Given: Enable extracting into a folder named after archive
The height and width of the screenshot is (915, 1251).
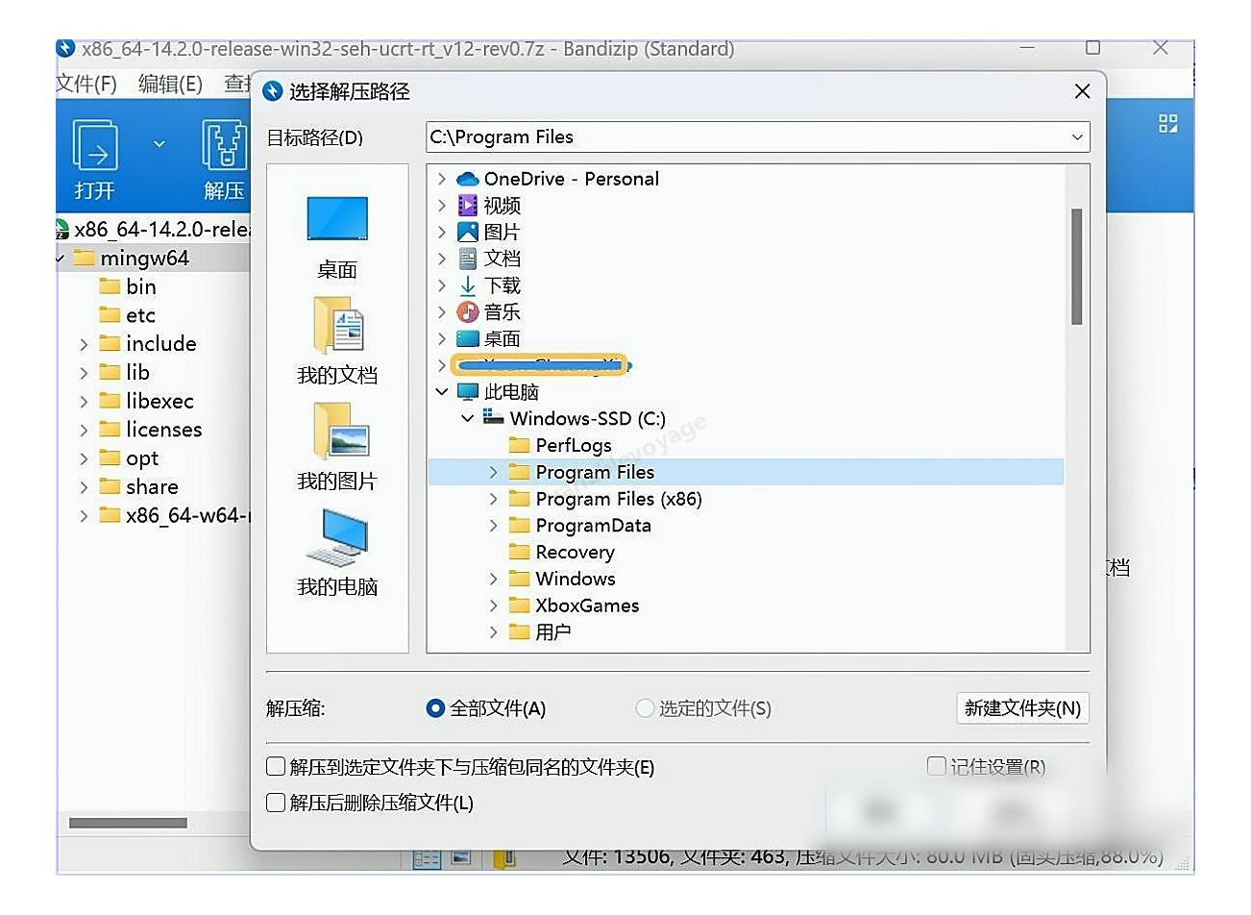Looking at the screenshot, I should pyautogui.click(x=275, y=767).
